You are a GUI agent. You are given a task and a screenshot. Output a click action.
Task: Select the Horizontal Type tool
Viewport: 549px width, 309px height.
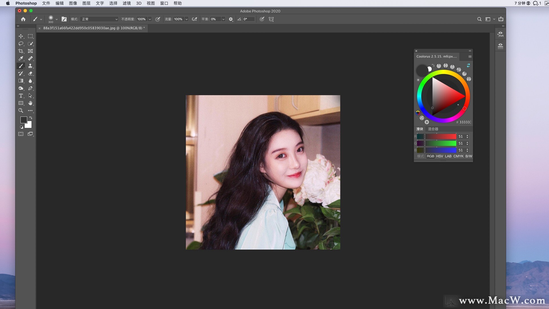[x=21, y=96]
